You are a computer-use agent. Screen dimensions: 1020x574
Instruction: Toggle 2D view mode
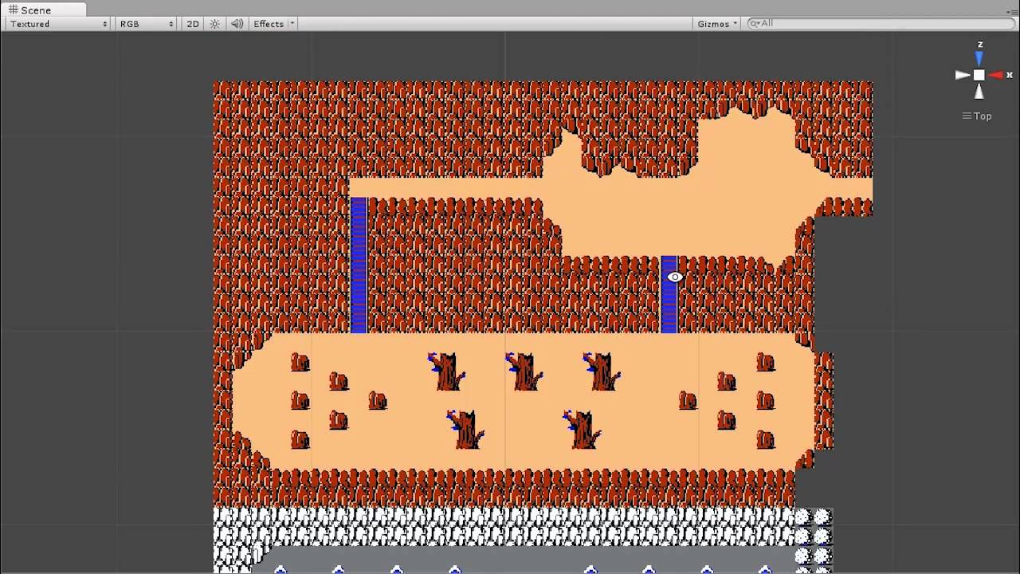pos(193,24)
